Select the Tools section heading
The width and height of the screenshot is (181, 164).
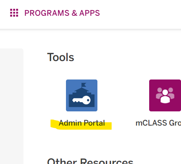click(x=61, y=57)
